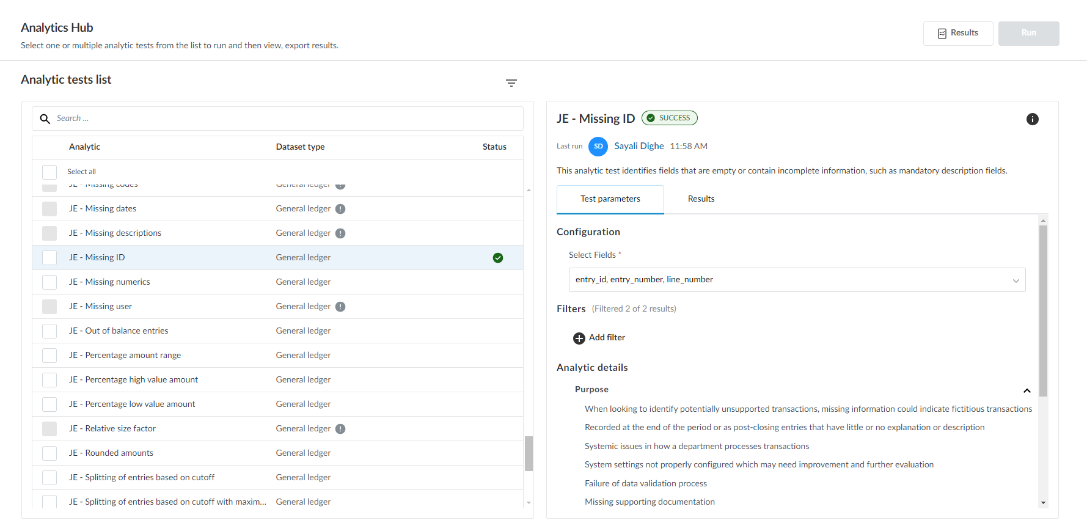Open Sayali Dighe user link
Viewport: 1087px width, 523px height.
point(639,146)
